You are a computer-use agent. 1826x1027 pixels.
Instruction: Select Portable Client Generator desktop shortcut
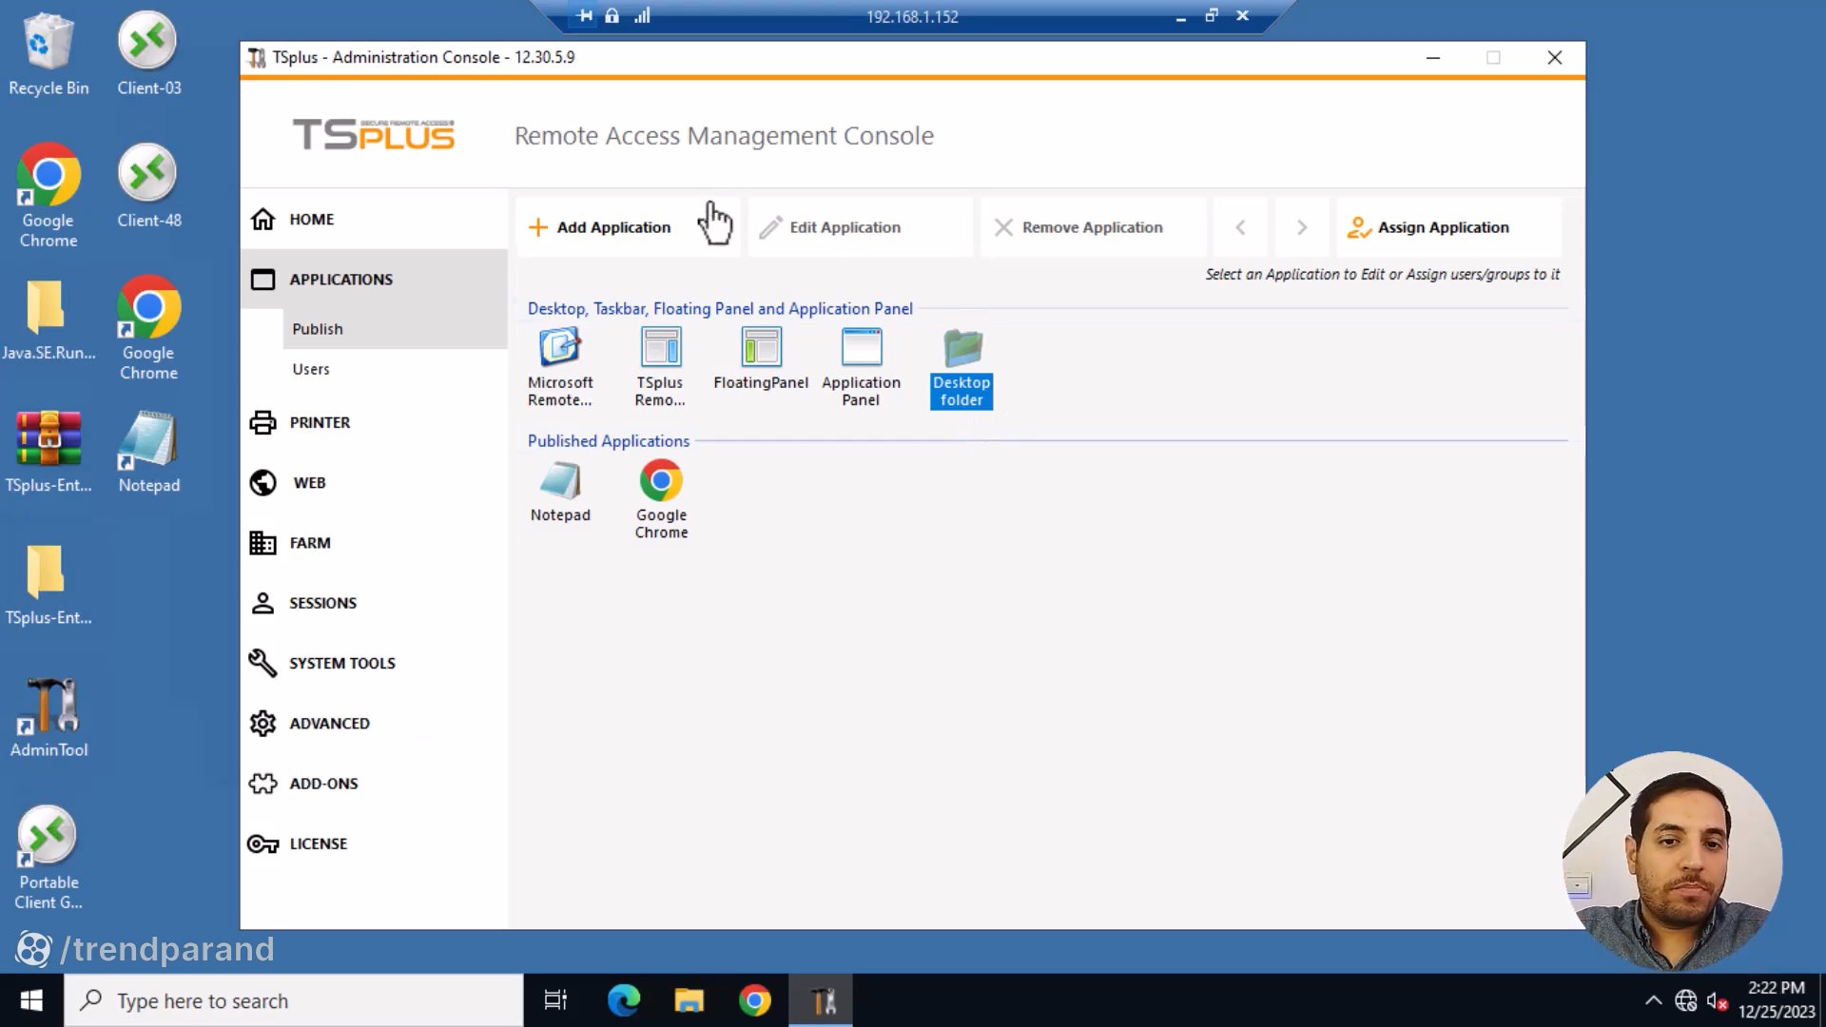(x=49, y=859)
